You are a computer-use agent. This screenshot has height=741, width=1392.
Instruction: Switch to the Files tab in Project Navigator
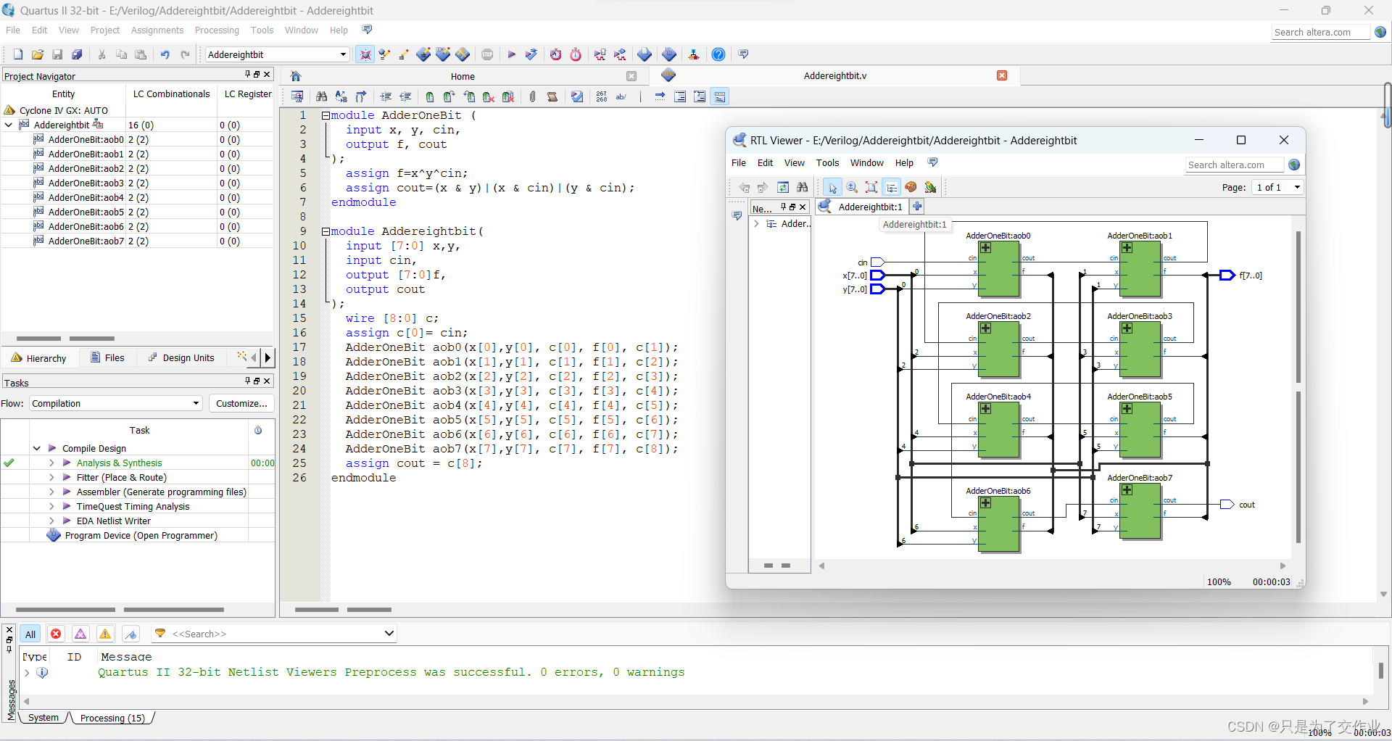point(107,357)
